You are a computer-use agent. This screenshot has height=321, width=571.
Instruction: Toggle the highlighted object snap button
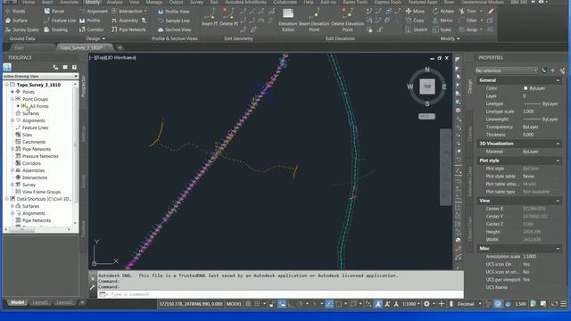[329, 304]
